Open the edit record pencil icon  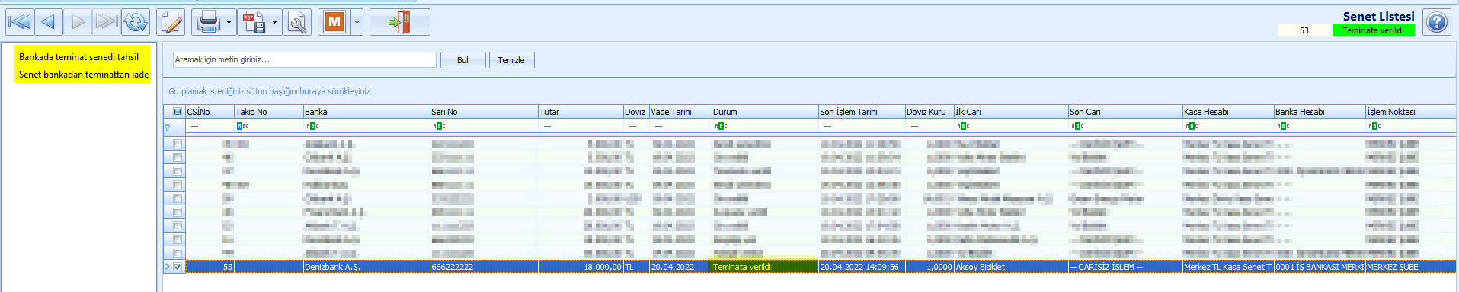coord(171,22)
